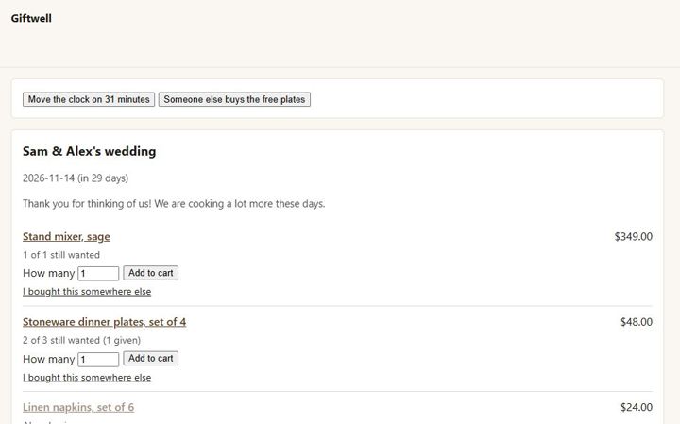Select the date text 2026-11-14 (in 29 days)
This screenshot has width=680, height=424.
(76, 178)
